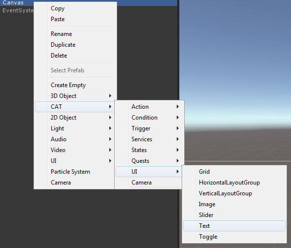
Task: Choose VerticalLayoutGroup from the submenu
Action: click(234, 193)
